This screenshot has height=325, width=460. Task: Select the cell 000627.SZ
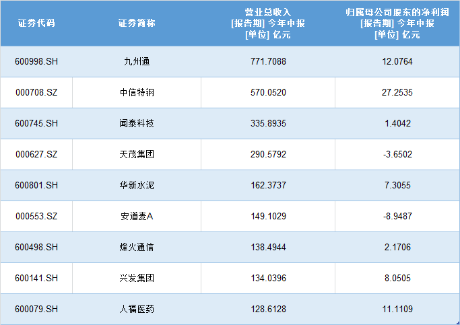pyautogui.click(x=36, y=155)
